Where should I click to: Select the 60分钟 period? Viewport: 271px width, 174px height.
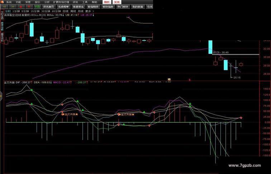(56, 11)
